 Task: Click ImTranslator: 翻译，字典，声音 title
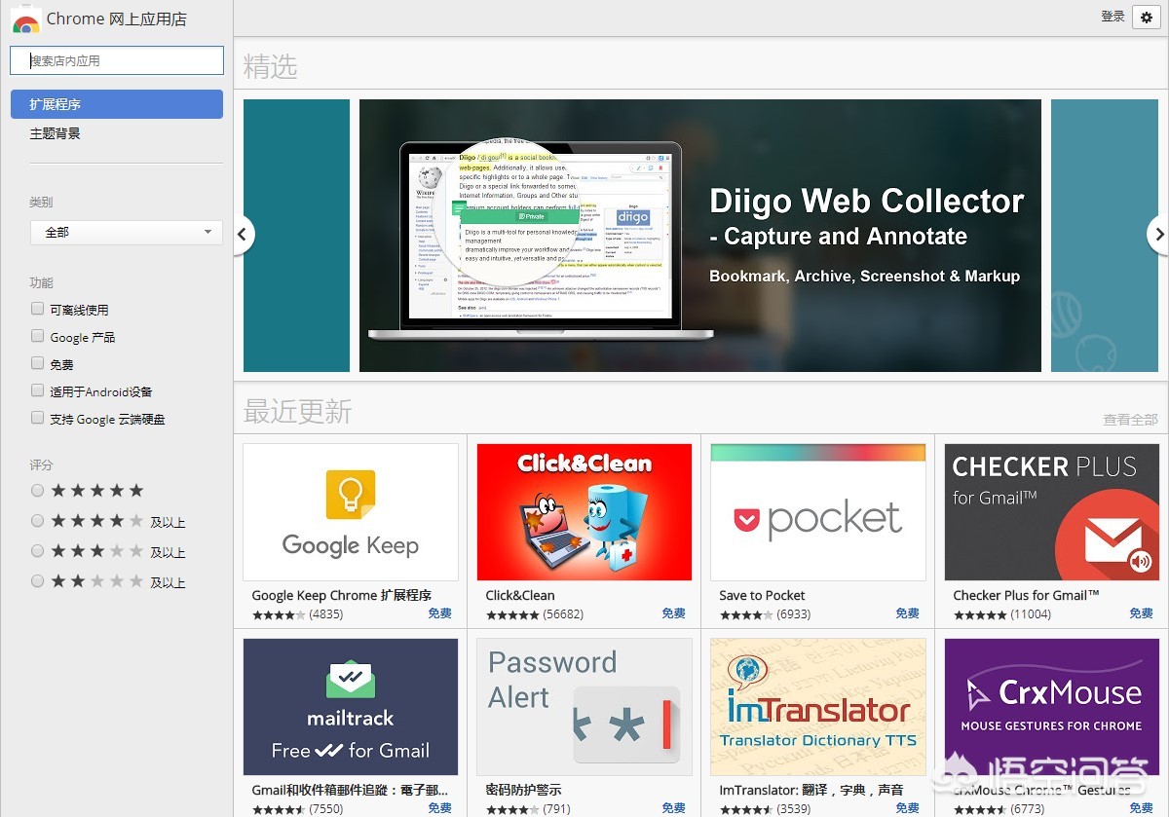click(811, 790)
